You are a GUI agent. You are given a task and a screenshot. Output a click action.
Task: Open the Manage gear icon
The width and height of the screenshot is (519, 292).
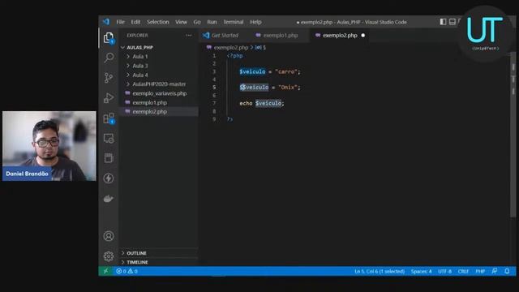109,256
